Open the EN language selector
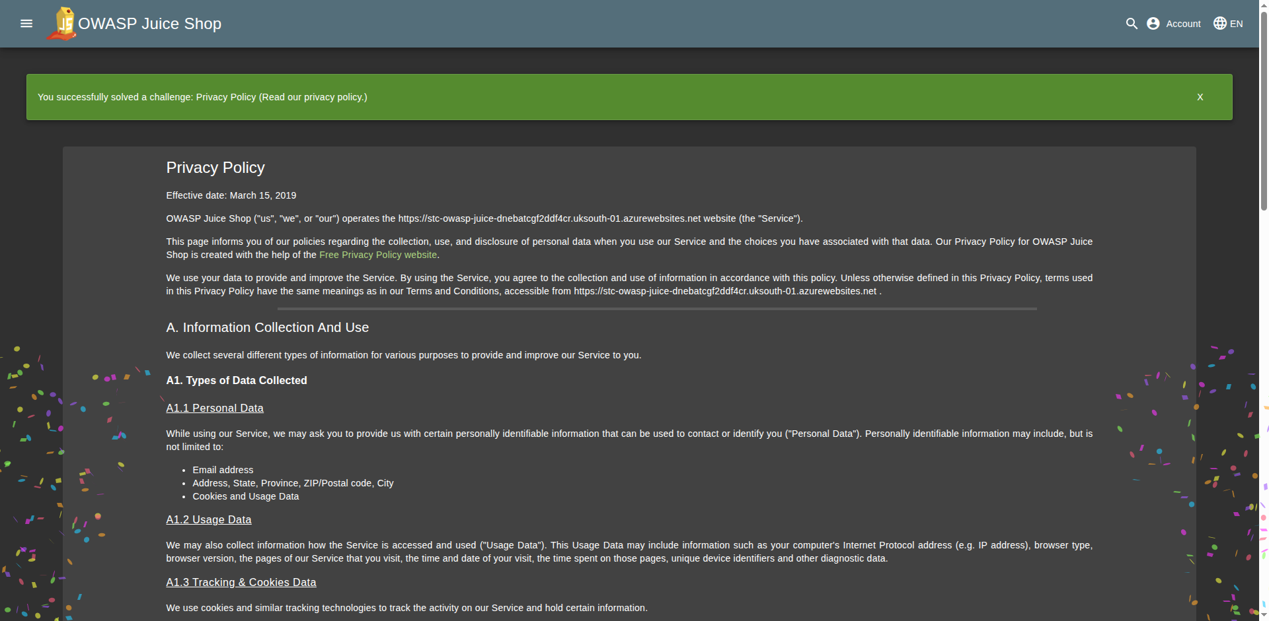 1236,24
